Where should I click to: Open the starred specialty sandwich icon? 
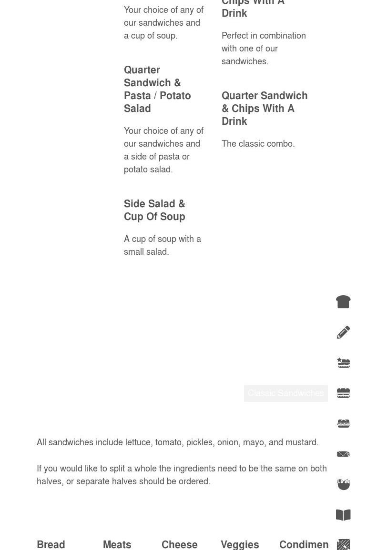pos(343,363)
